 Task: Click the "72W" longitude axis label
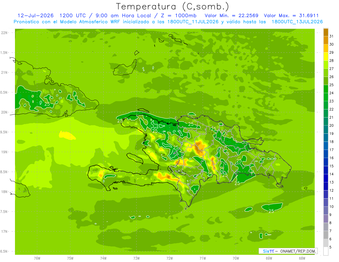pos(169,258)
